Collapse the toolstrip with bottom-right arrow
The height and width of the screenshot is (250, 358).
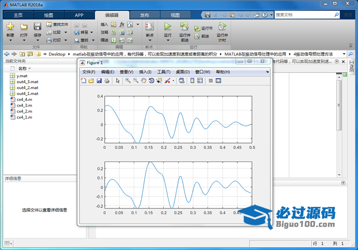pos(350,45)
